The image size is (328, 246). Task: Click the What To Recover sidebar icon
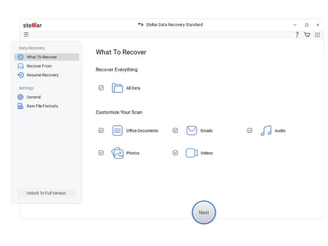tap(20, 57)
